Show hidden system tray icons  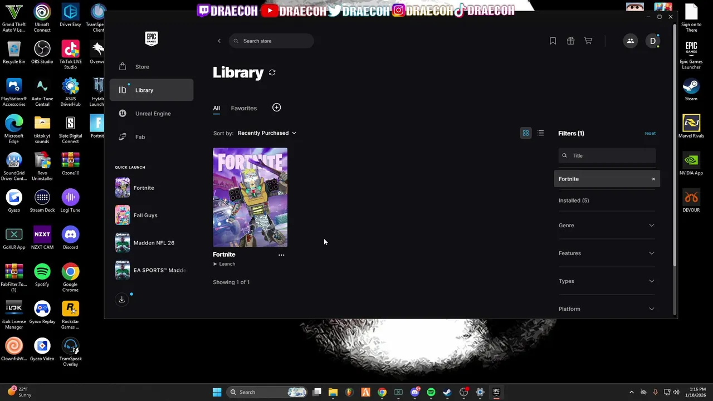(631, 392)
